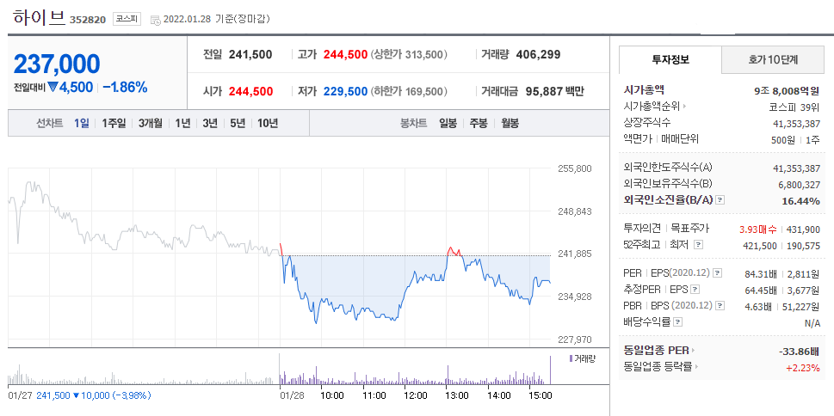The height and width of the screenshot is (416, 834).
Task: Click the 하이브 stock name heading
Action: (x=40, y=17)
